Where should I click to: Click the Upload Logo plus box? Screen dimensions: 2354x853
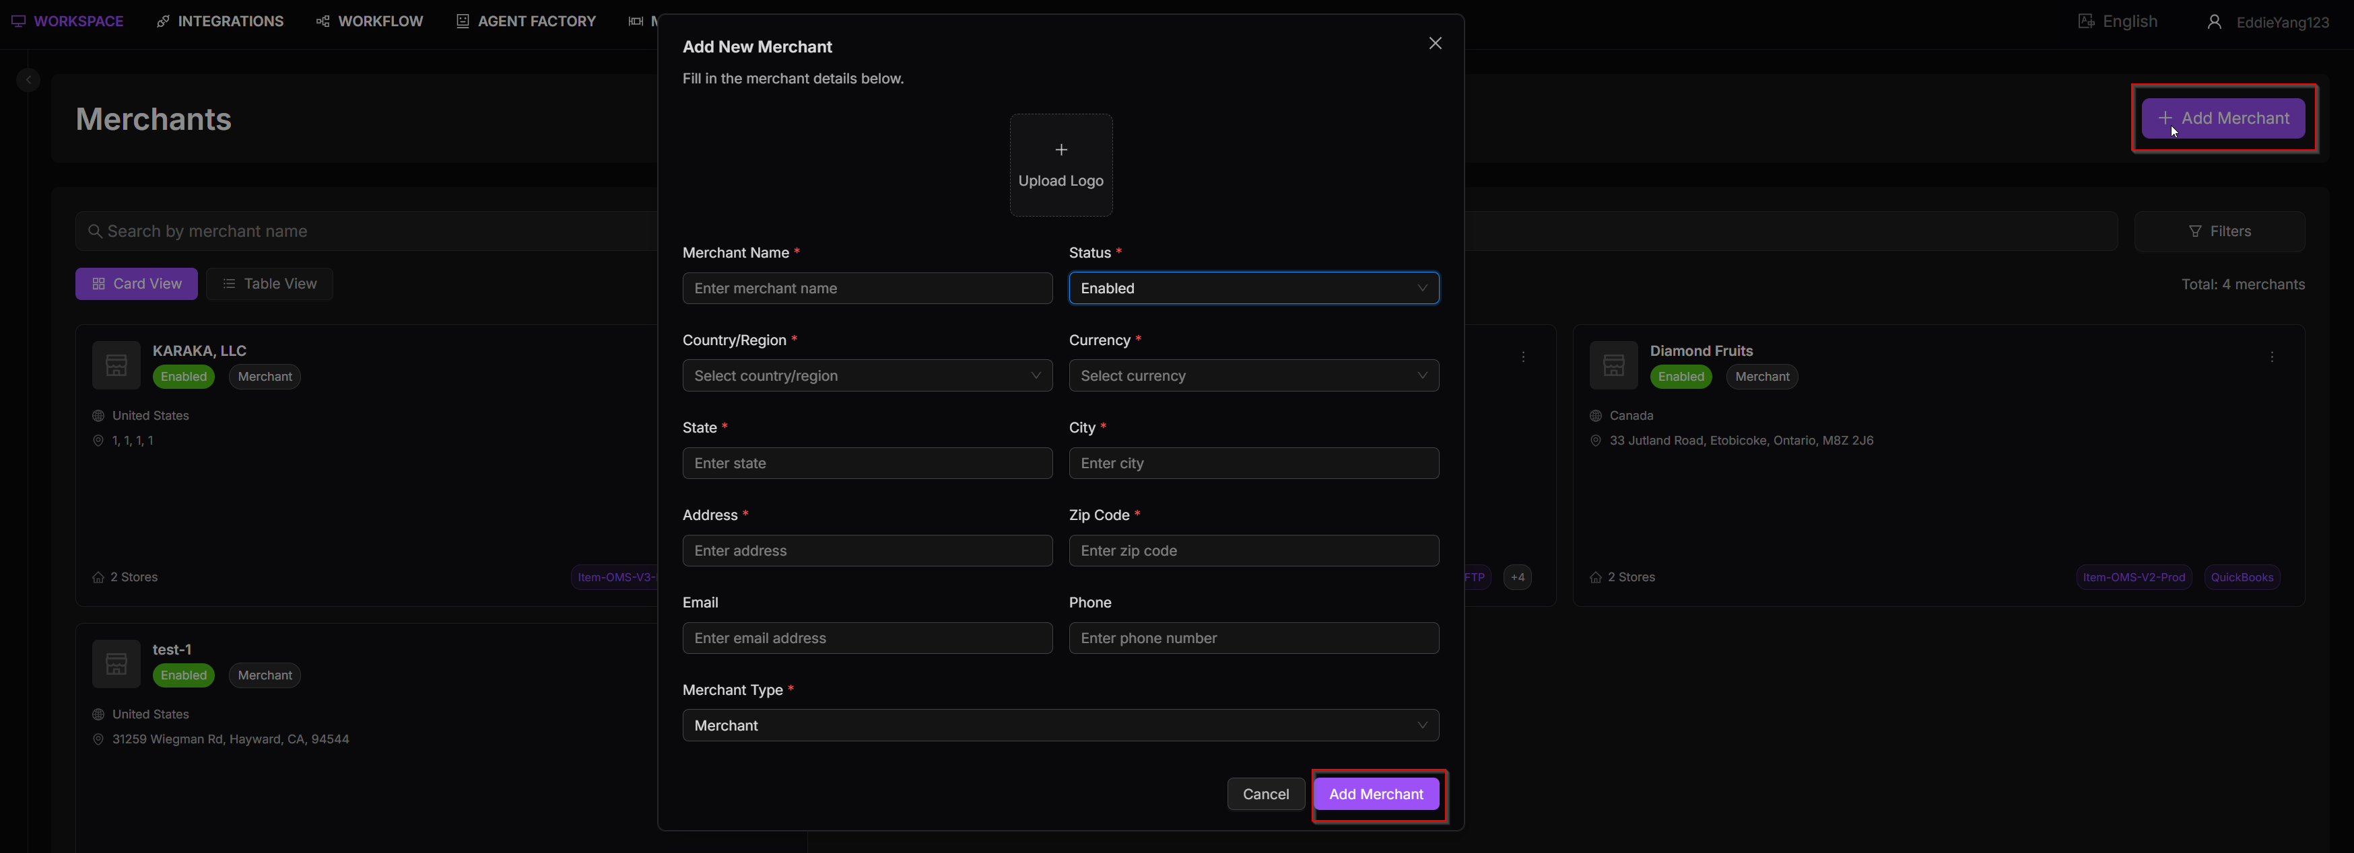pos(1060,164)
